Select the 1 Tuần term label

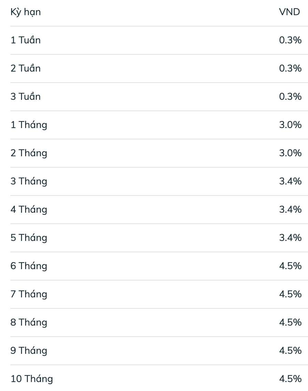click(25, 40)
